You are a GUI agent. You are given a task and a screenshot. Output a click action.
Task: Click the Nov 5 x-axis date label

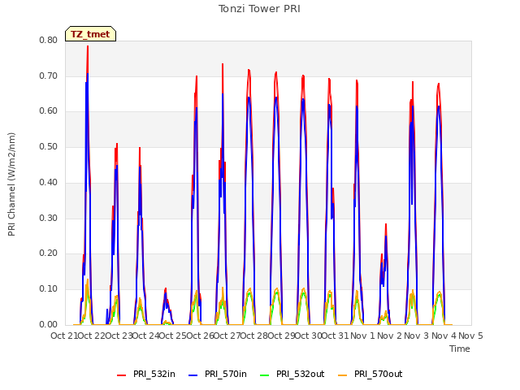(470, 336)
